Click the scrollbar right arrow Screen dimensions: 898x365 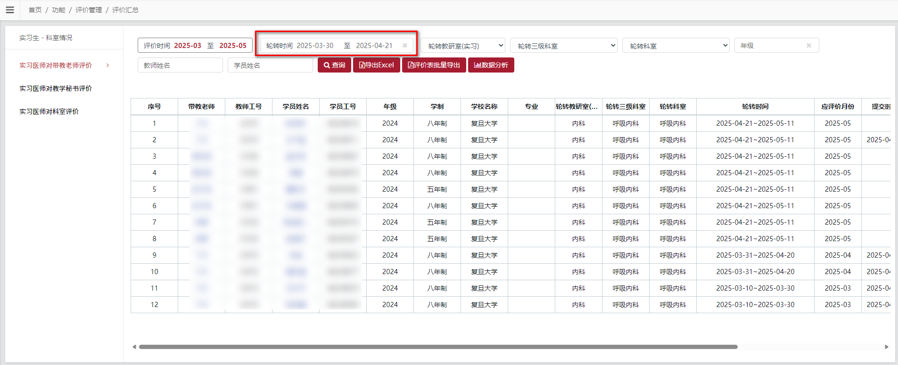tap(887, 347)
